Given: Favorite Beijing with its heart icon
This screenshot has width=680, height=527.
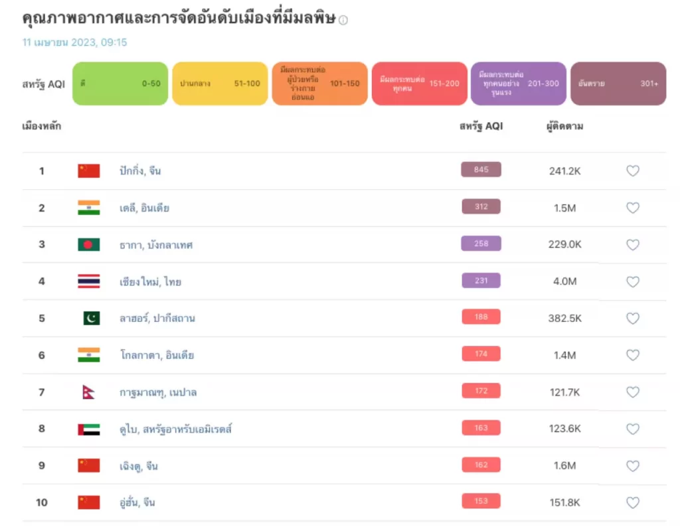Looking at the screenshot, I should (x=633, y=171).
